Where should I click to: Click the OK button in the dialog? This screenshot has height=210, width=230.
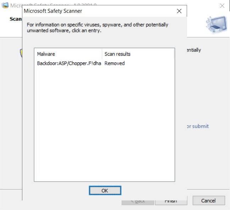(105, 190)
